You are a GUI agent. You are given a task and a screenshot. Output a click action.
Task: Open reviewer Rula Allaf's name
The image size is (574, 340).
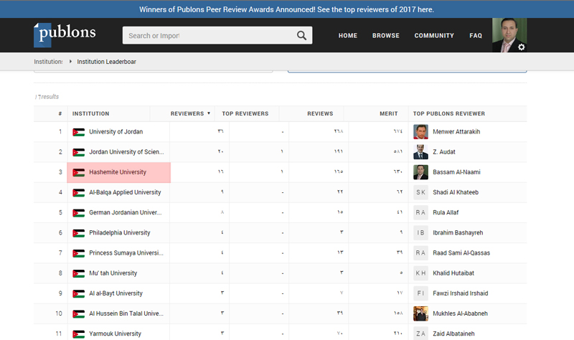click(x=446, y=212)
